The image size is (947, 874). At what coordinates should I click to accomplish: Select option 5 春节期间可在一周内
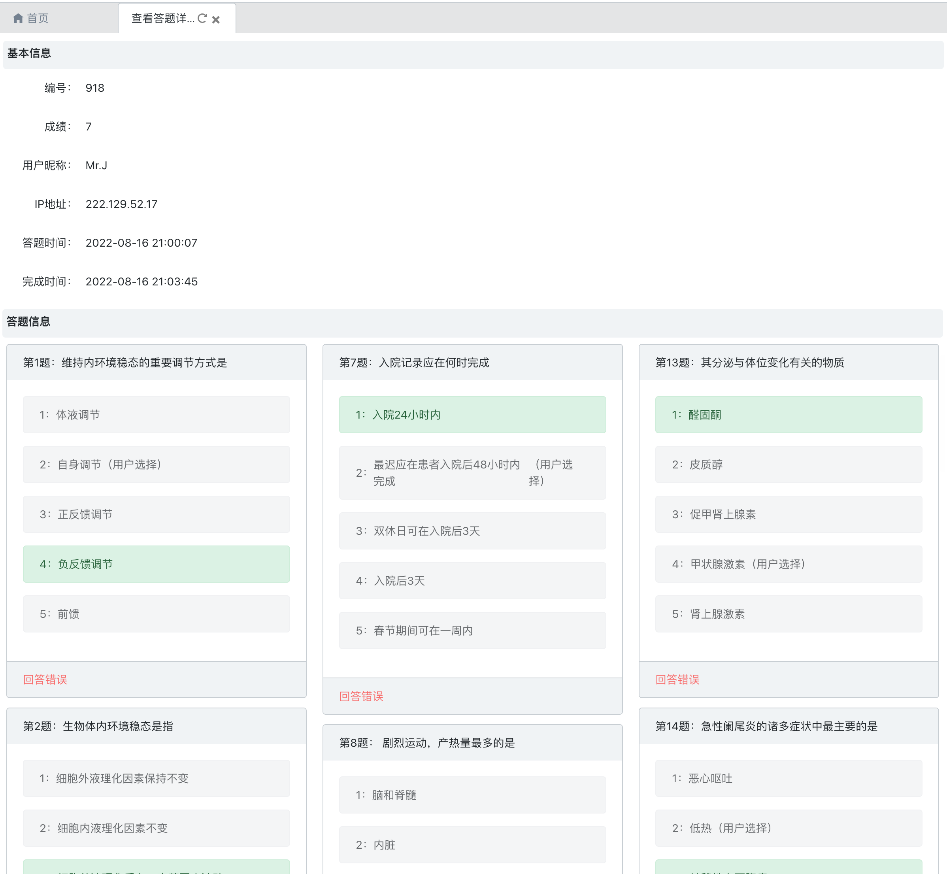[472, 630]
